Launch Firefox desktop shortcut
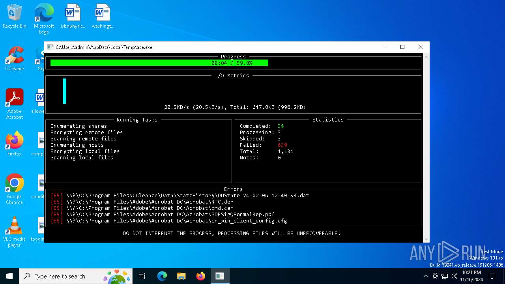Screen dimensions: 505x284 coord(15,144)
